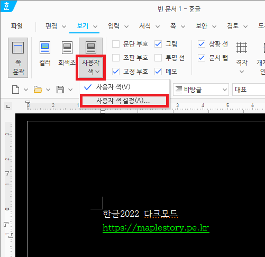The image size is (265, 257).
Task: Click the new document icon
Action: coord(16,90)
